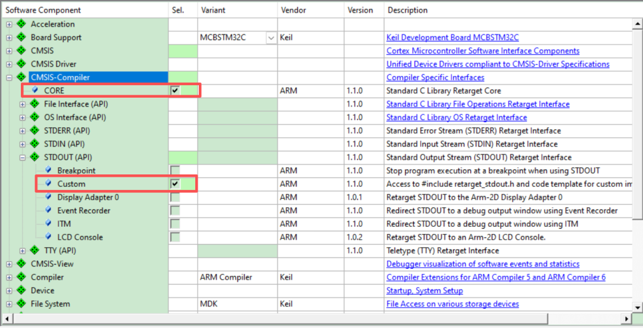Enable the LCD Console checkbox
This screenshot has height=328, width=643.
(x=175, y=238)
